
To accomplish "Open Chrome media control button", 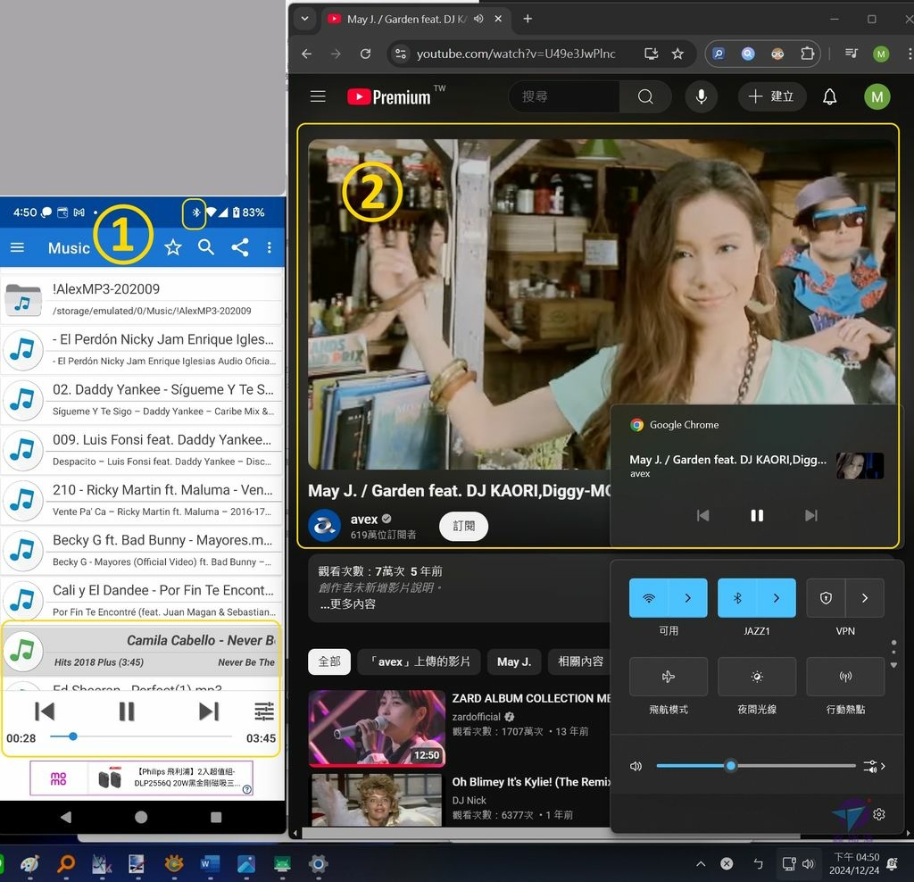I will click(851, 54).
